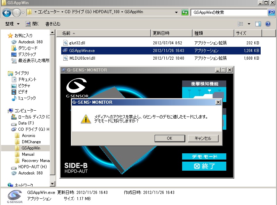
Task: Click the G-SENSOR logo in the monitor window
Action: (77, 88)
